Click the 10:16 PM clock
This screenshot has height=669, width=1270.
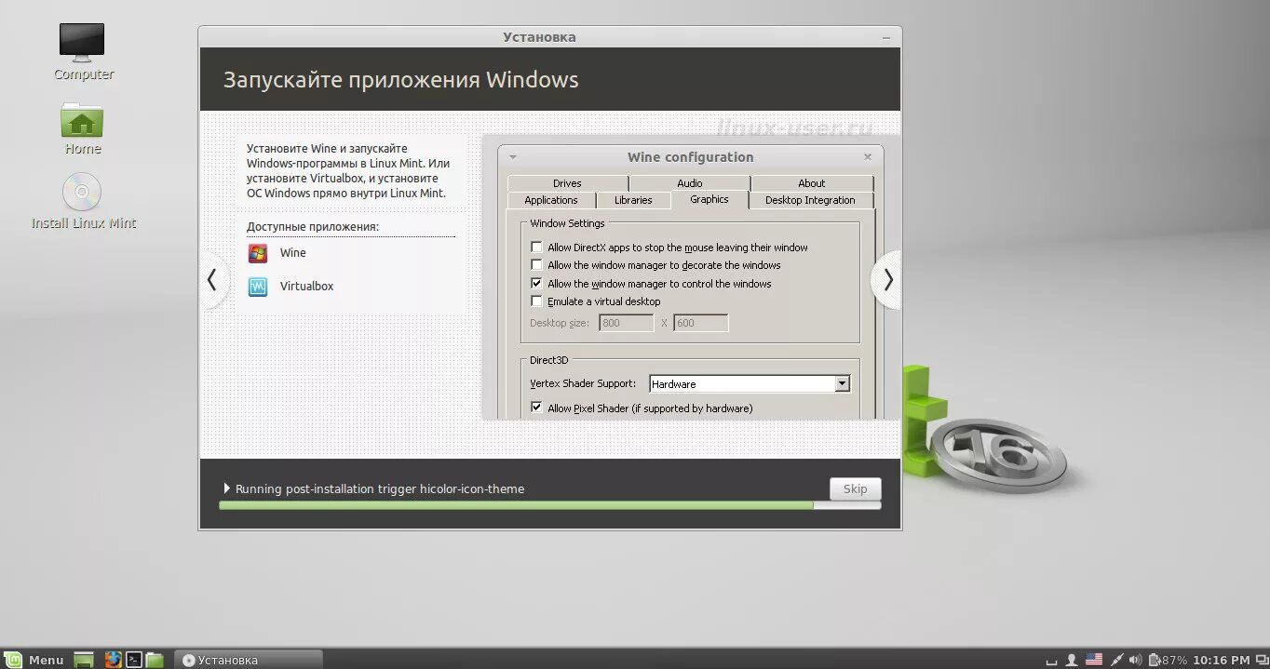click(1222, 660)
